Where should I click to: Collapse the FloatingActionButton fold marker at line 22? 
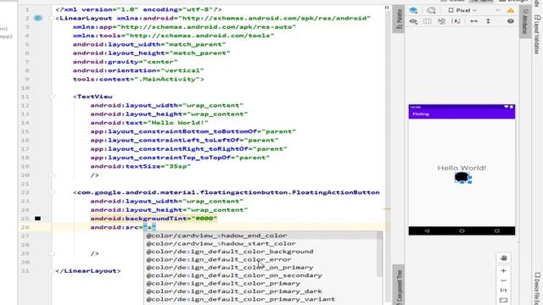(52, 192)
